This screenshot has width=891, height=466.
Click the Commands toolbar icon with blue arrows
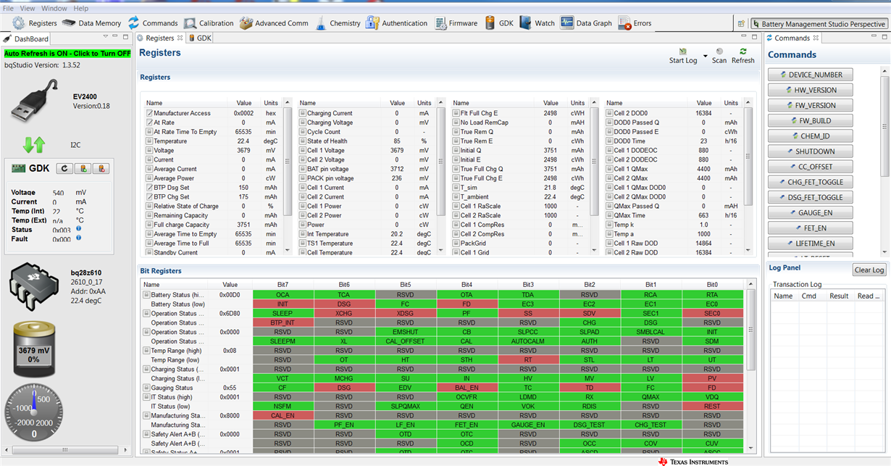(x=134, y=23)
